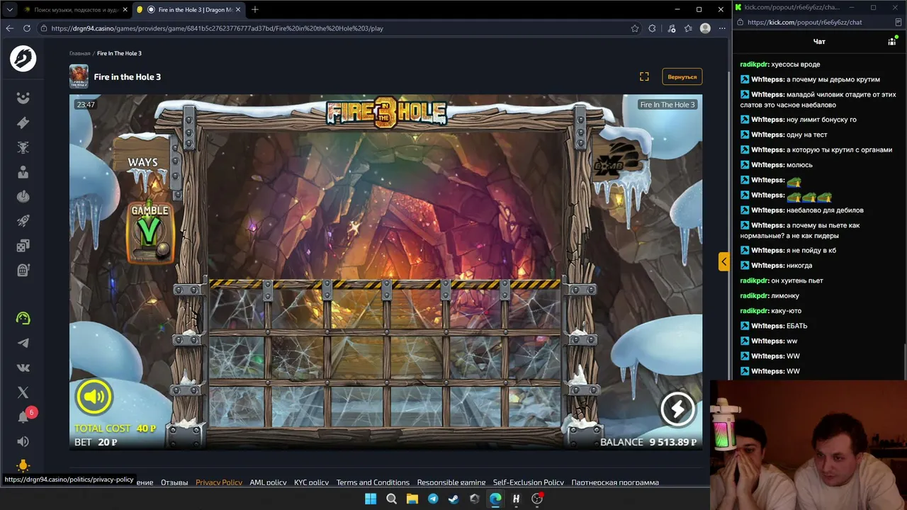The height and width of the screenshot is (510, 907).
Task: Enter fullscreen mode for the game
Action: pyautogui.click(x=644, y=76)
